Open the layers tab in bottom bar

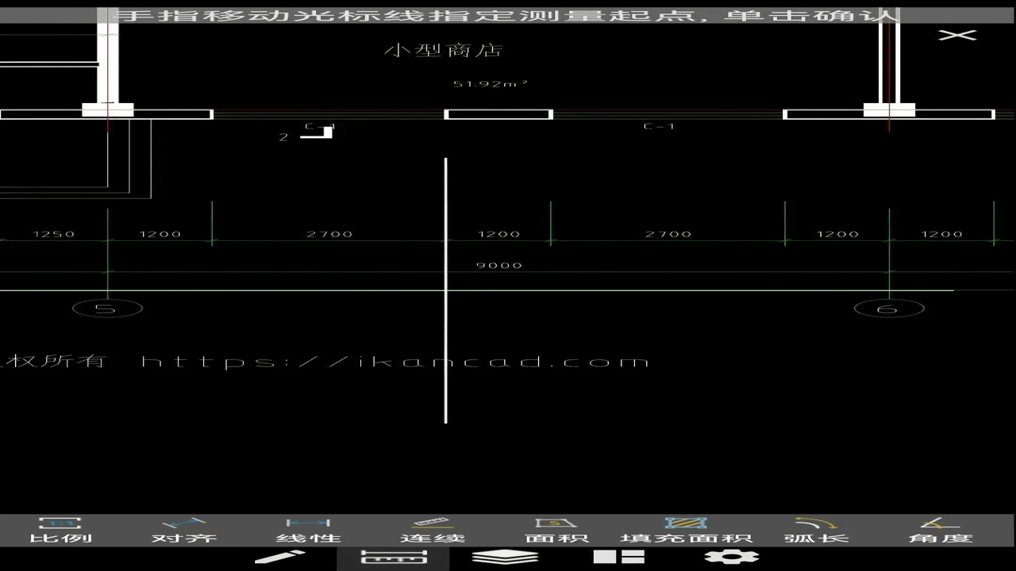[x=506, y=558]
